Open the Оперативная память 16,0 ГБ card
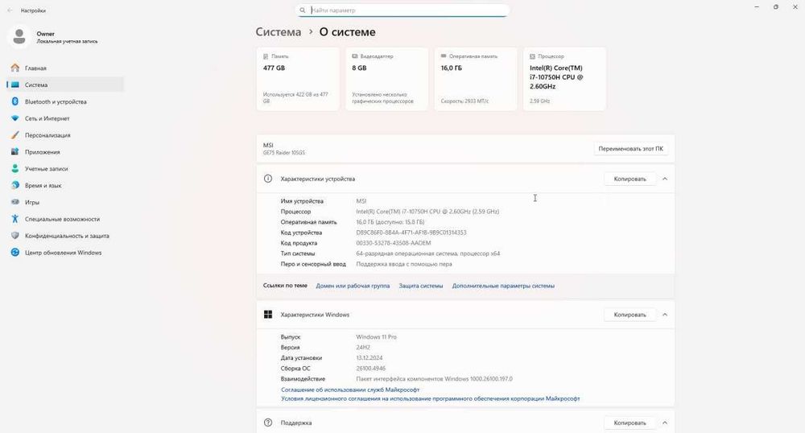The image size is (805, 433). click(x=476, y=79)
